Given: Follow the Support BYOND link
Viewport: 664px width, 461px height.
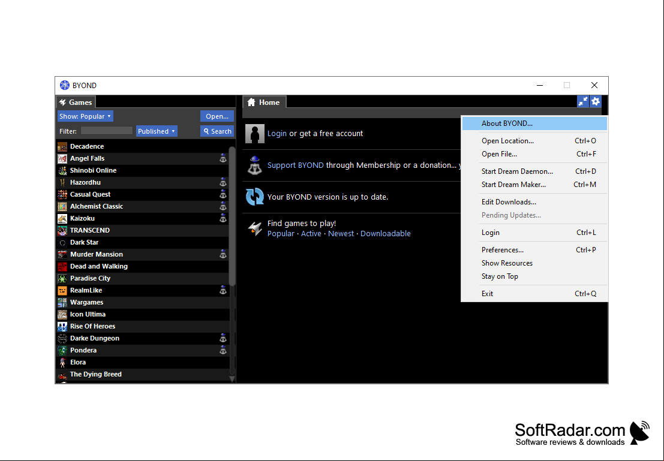Looking at the screenshot, I should point(296,165).
